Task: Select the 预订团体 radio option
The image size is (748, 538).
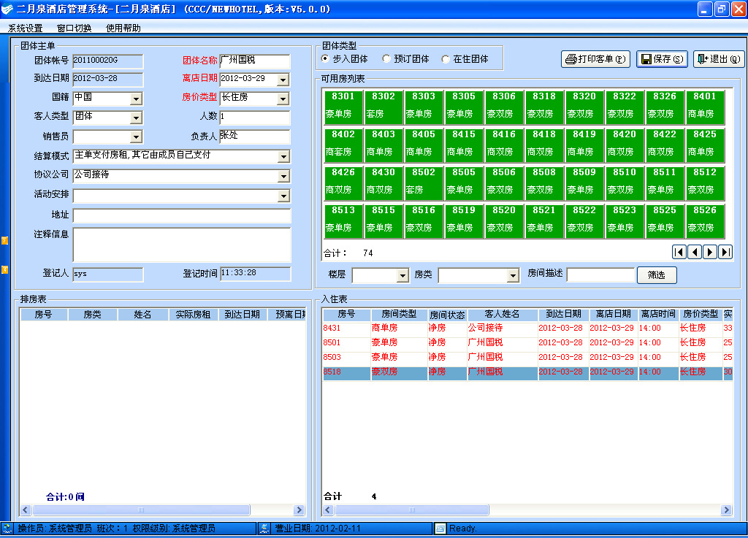Action: pos(386,58)
